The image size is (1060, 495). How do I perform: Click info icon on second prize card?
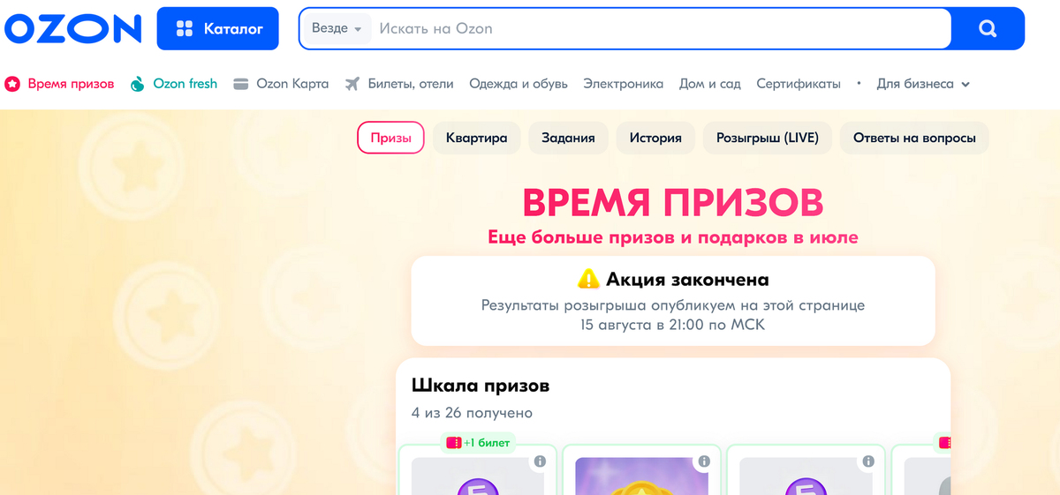tap(704, 461)
